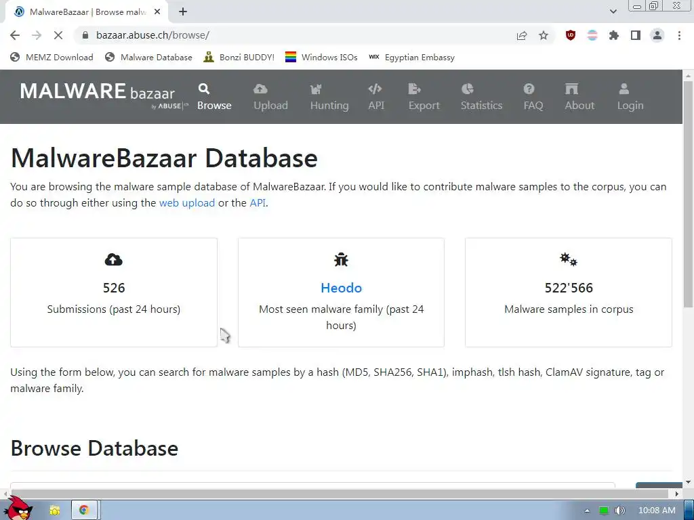
Task: Open the Extensions puzzle piece menu
Action: tap(614, 35)
